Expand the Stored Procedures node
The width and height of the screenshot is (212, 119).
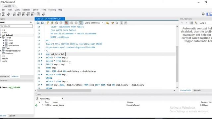1,51
